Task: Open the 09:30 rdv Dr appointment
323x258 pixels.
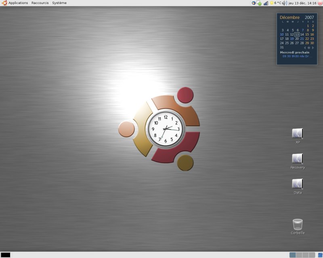Action: [x=297, y=56]
